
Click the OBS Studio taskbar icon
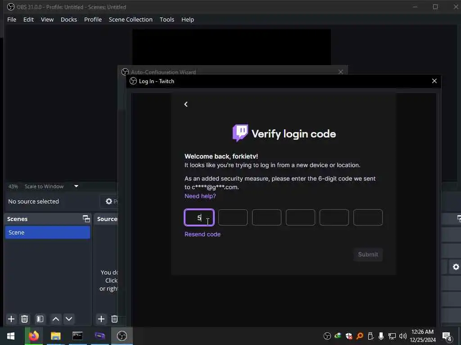122,336
